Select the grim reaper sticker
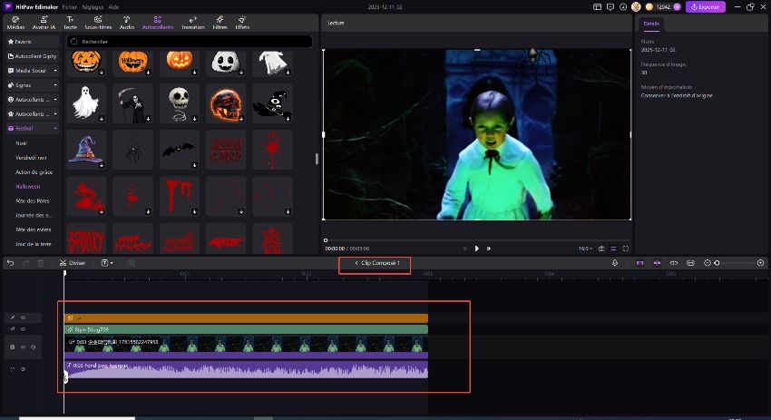This screenshot has height=420, width=771. (x=132, y=103)
